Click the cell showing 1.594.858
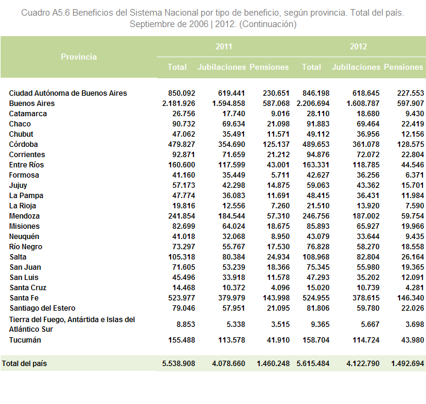 click(228, 104)
